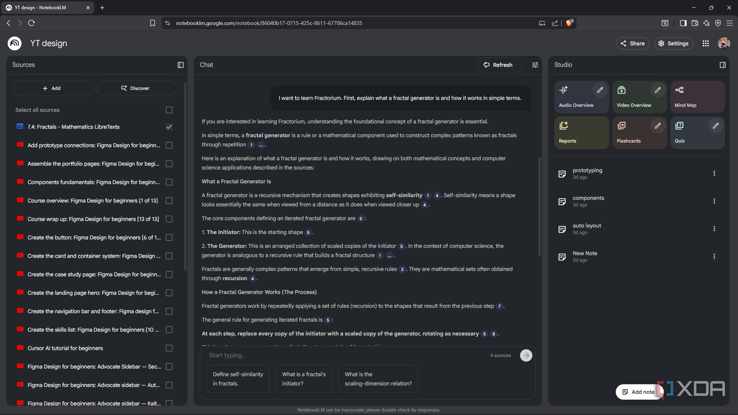This screenshot has height=415, width=738.
Task: Check Cursor AI tutorial source checkbox
Action: tap(169, 348)
